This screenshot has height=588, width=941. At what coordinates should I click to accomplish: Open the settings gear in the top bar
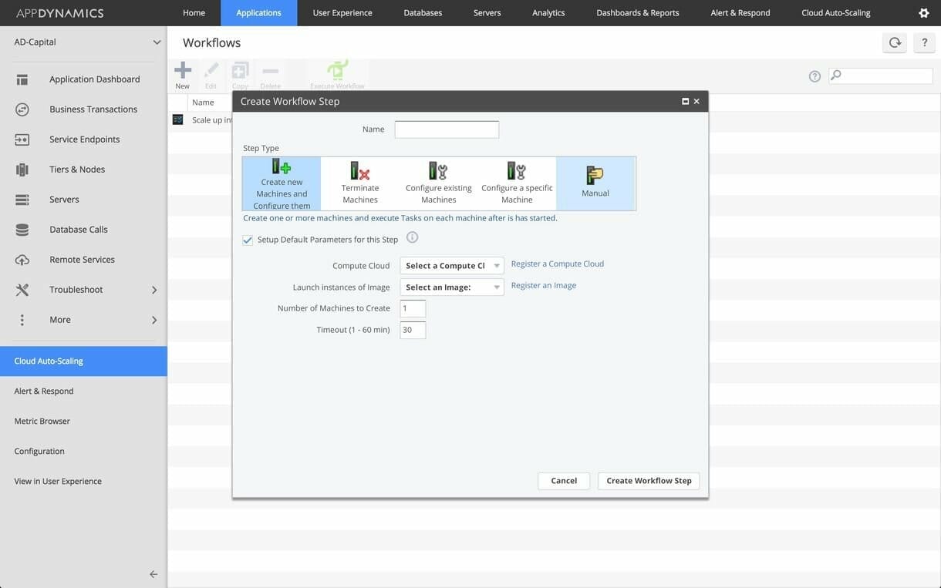923,12
